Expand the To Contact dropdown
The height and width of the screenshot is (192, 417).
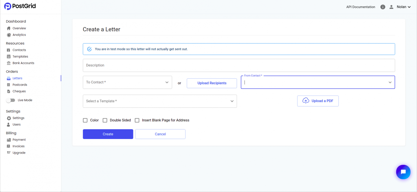tap(127, 82)
